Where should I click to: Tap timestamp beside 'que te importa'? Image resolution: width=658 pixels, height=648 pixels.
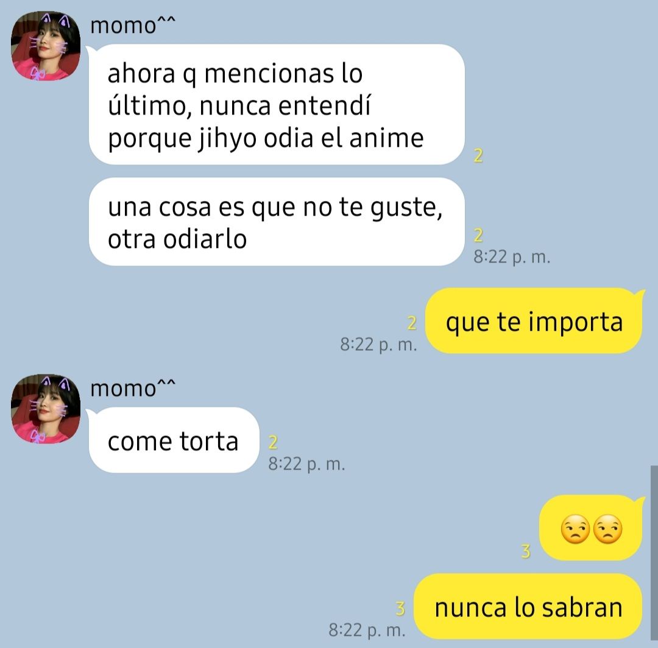pyautogui.click(x=378, y=344)
